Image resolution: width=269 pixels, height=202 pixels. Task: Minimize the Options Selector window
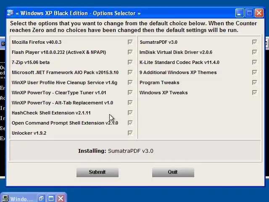[240, 13]
